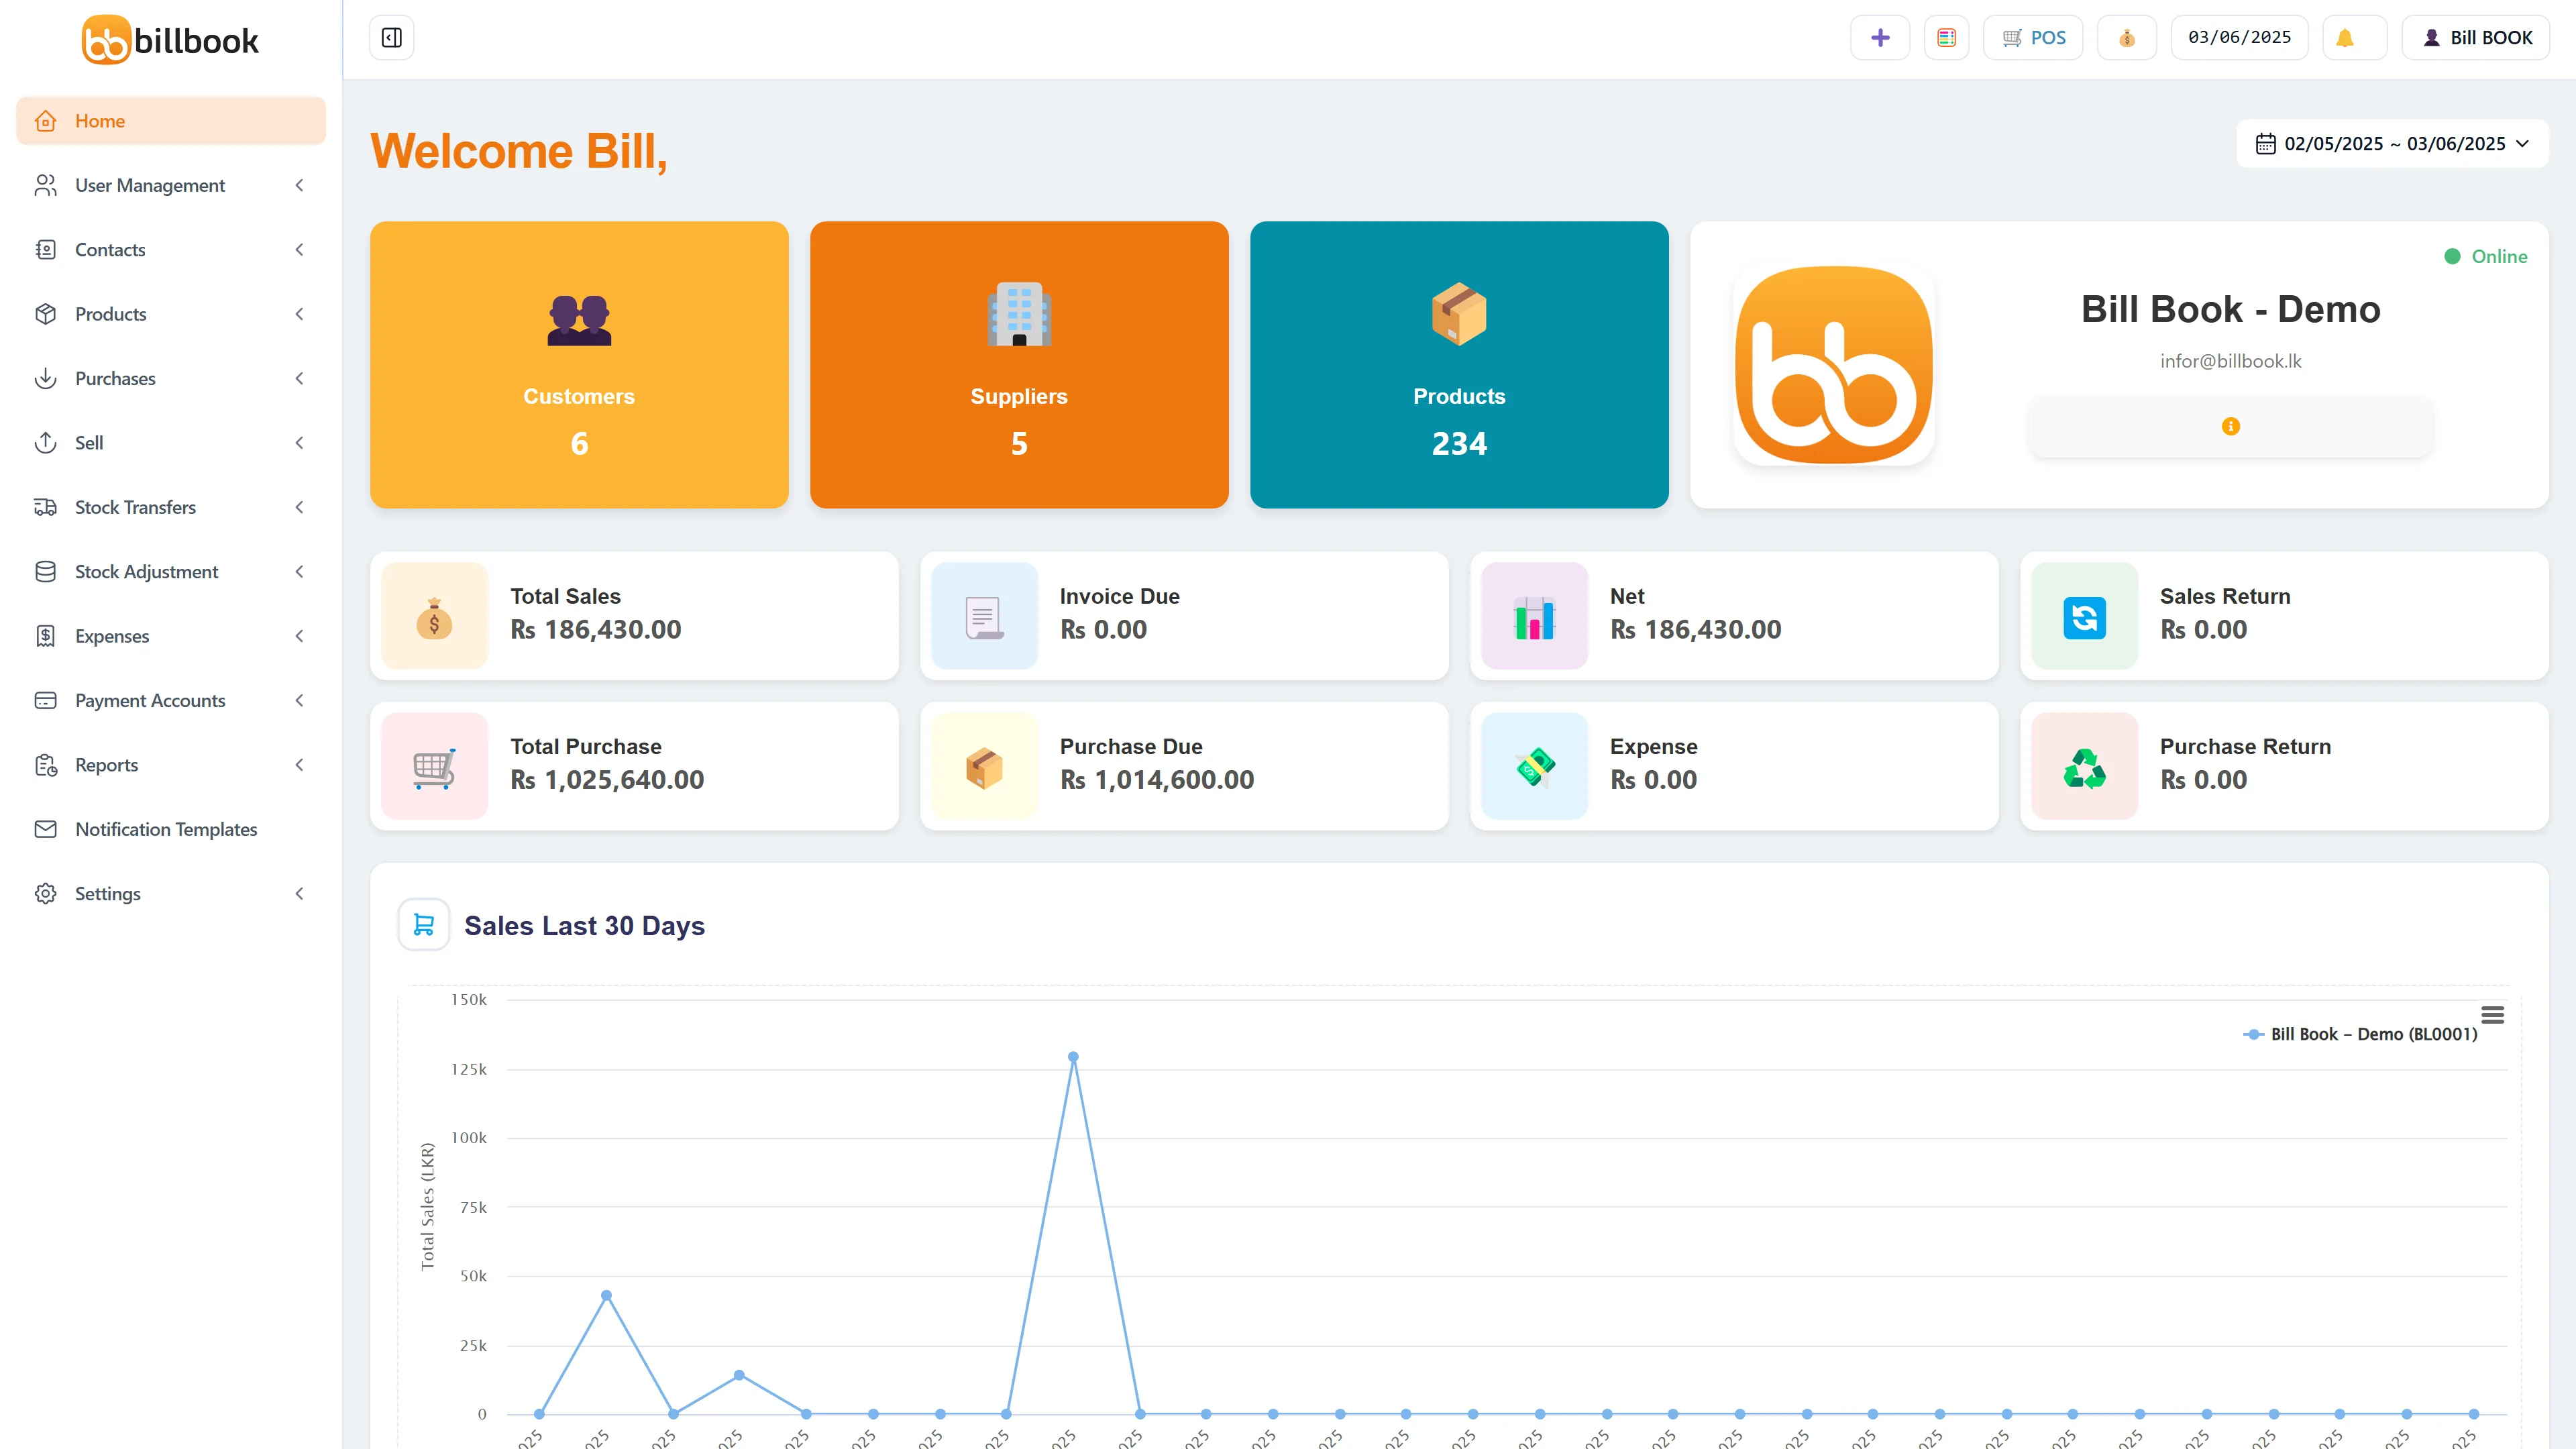Open the chart hamburger menu icon
Image resolution: width=2576 pixels, height=1449 pixels.
point(2492,1015)
